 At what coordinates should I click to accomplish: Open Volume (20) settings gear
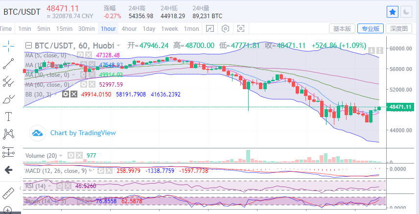pos(71,155)
